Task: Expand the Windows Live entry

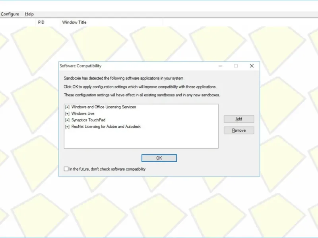Action: 67,113
